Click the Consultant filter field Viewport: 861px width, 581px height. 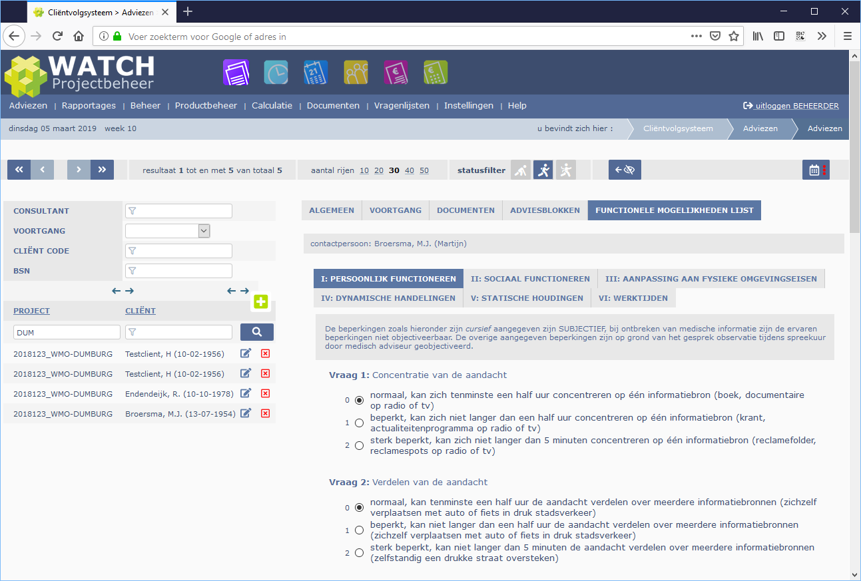pos(178,211)
